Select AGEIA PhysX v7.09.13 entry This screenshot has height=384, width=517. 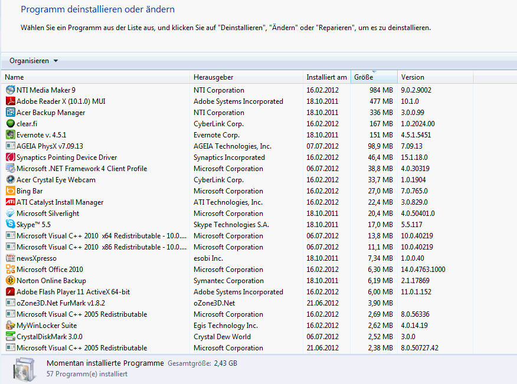click(x=50, y=146)
